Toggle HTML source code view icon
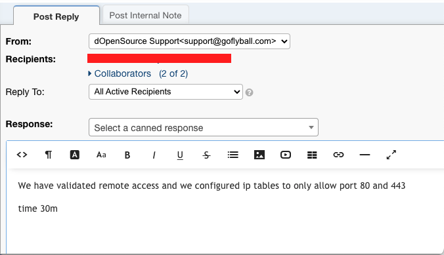The width and height of the screenshot is (444, 255). tap(22, 155)
